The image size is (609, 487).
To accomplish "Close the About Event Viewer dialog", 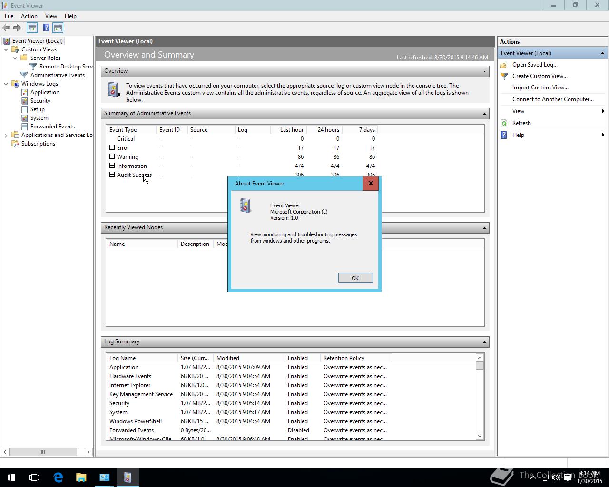I will click(371, 184).
